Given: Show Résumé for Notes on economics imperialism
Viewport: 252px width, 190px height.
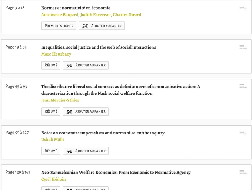Looking at the screenshot, I should (51, 151).
